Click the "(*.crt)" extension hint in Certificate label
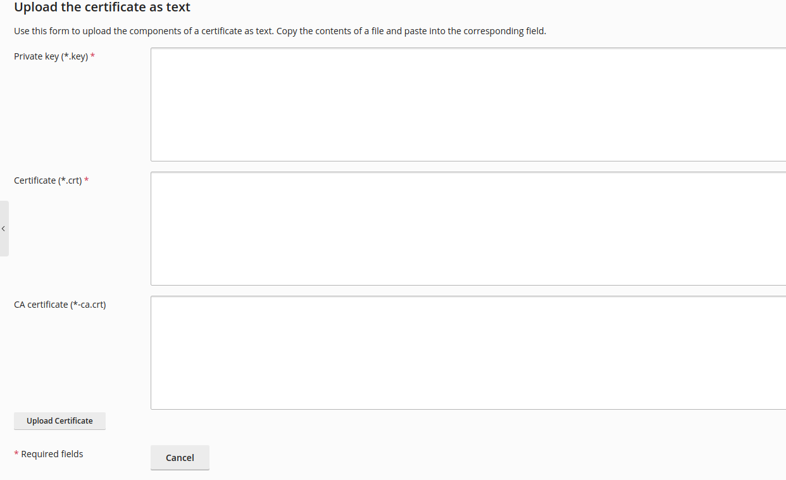Screen dimensions: 786x480 point(70,180)
